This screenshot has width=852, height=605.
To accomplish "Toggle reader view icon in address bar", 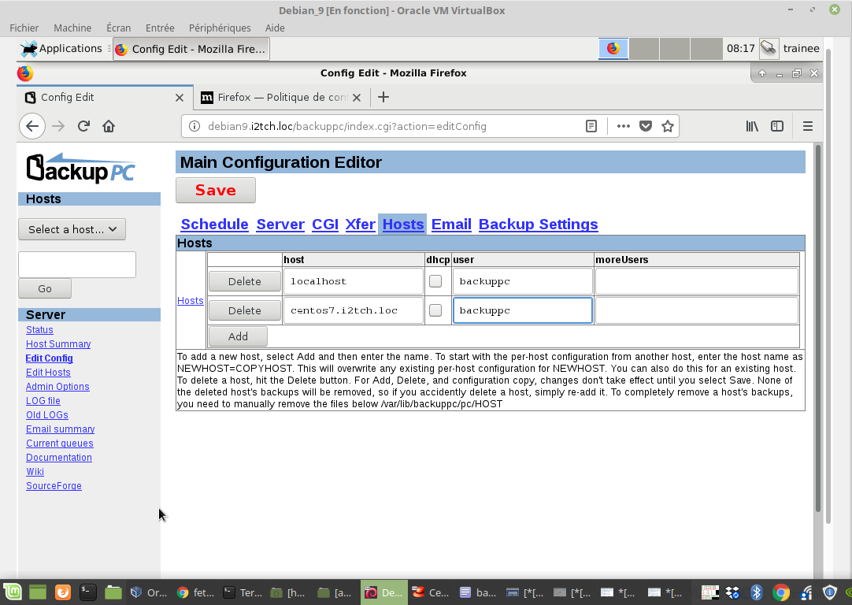I will [x=591, y=126].
